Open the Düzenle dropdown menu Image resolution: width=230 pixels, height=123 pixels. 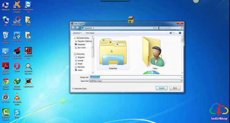click(77, 33)
